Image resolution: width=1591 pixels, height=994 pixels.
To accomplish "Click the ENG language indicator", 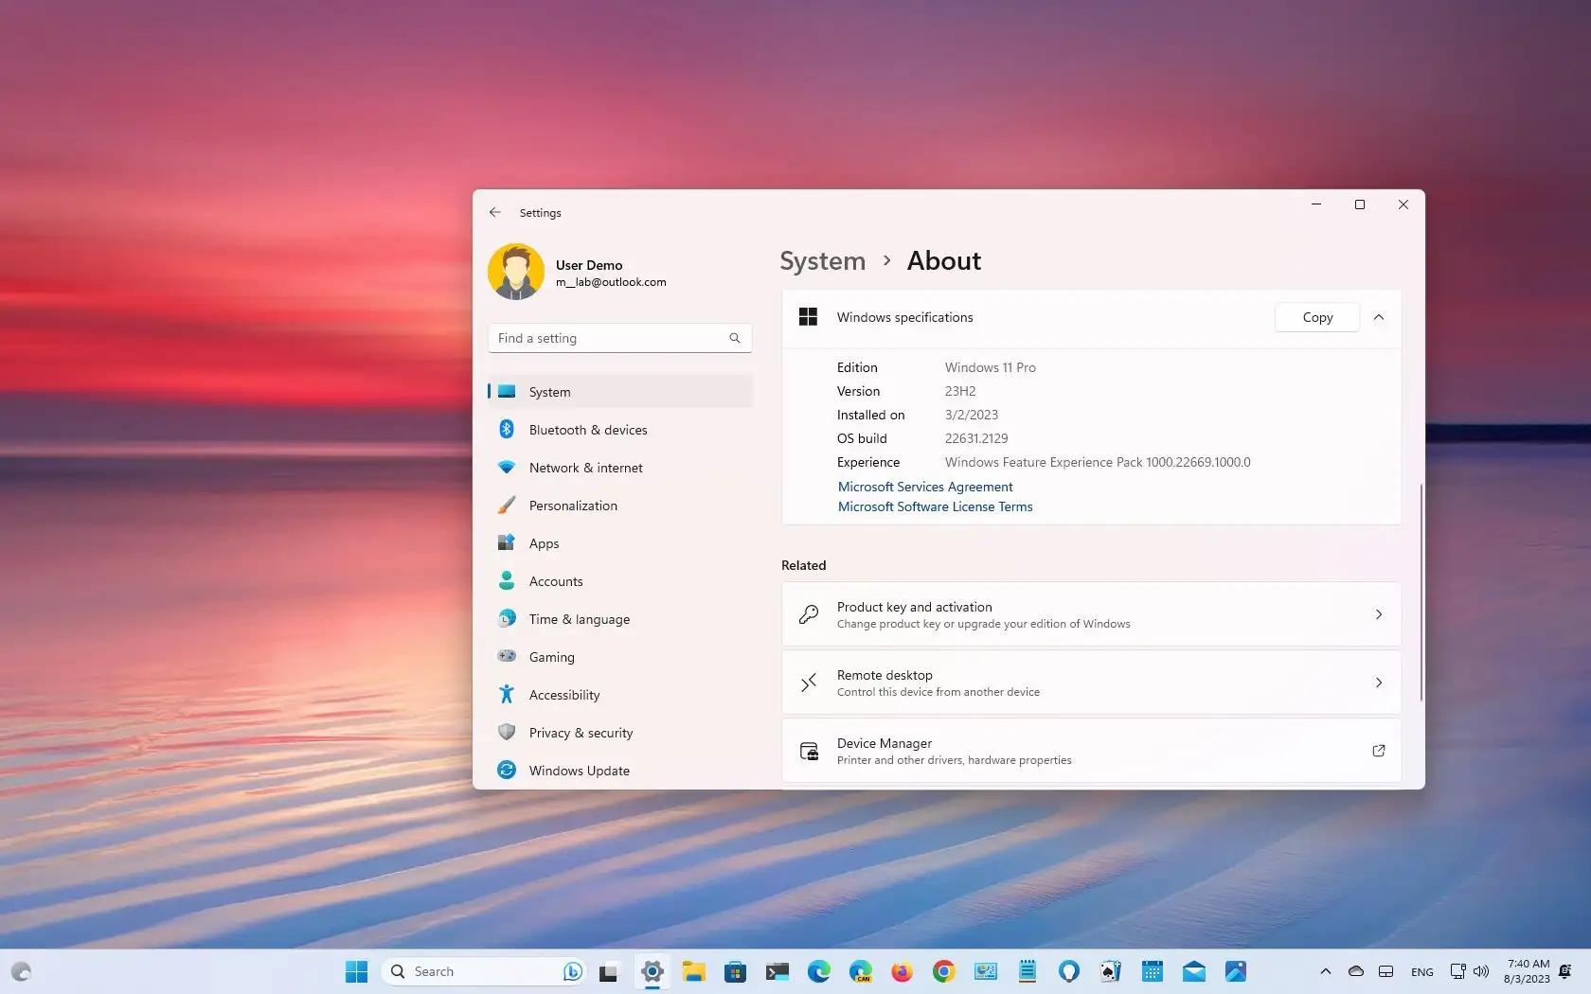I will [x=1421, y=972].
